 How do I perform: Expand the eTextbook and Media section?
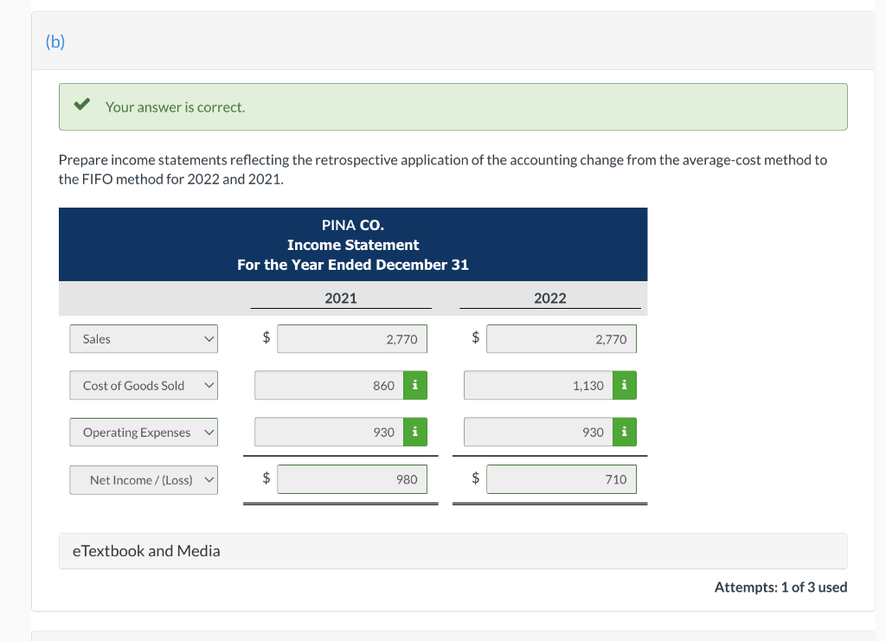click(145, 550)
